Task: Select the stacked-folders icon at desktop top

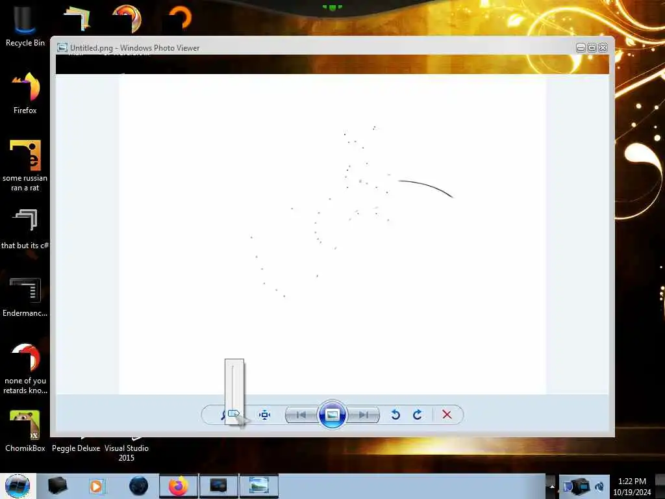Action: point(77,18)
